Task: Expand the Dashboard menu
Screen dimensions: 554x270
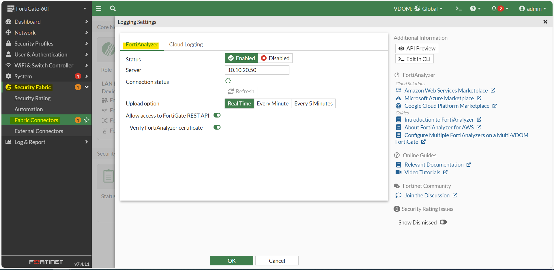Action: click(x=47, y=22)
